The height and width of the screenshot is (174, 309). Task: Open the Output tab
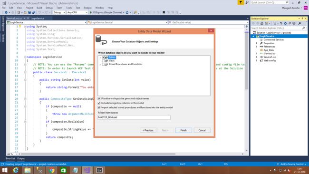[x=21, y=158]
